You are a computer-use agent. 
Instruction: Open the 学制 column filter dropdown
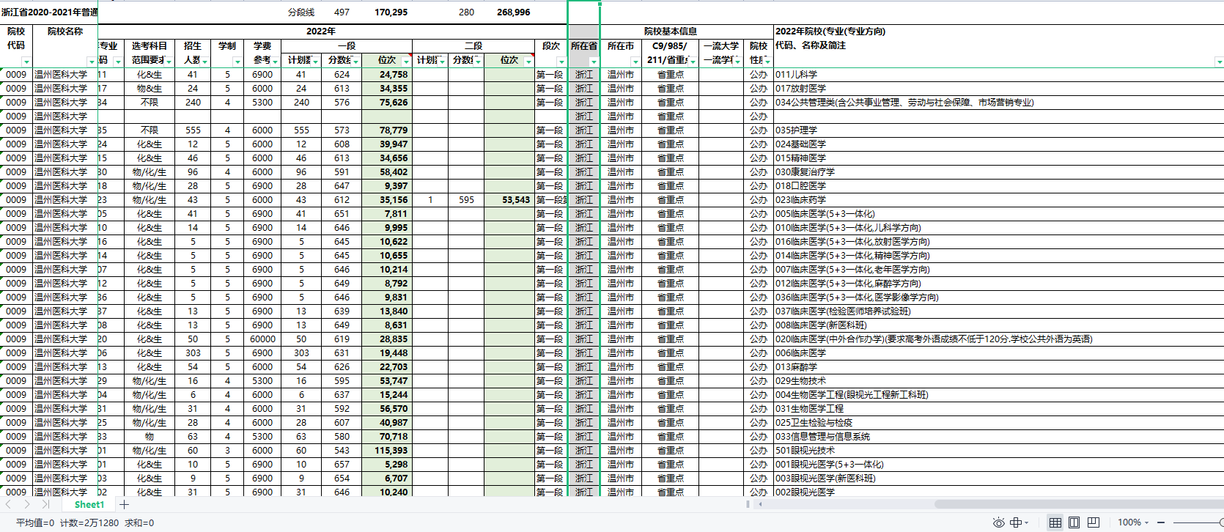click(x=237, y=62)
